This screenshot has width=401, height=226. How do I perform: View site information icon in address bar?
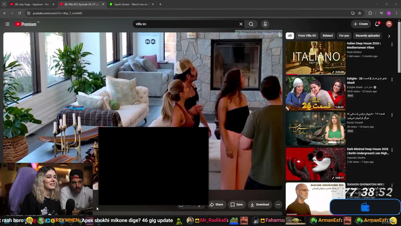point(29,13)
